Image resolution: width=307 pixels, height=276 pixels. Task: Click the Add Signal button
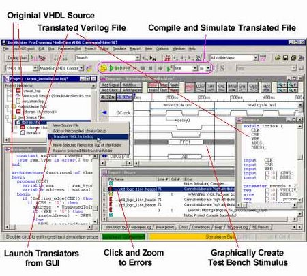coord(111,85)
